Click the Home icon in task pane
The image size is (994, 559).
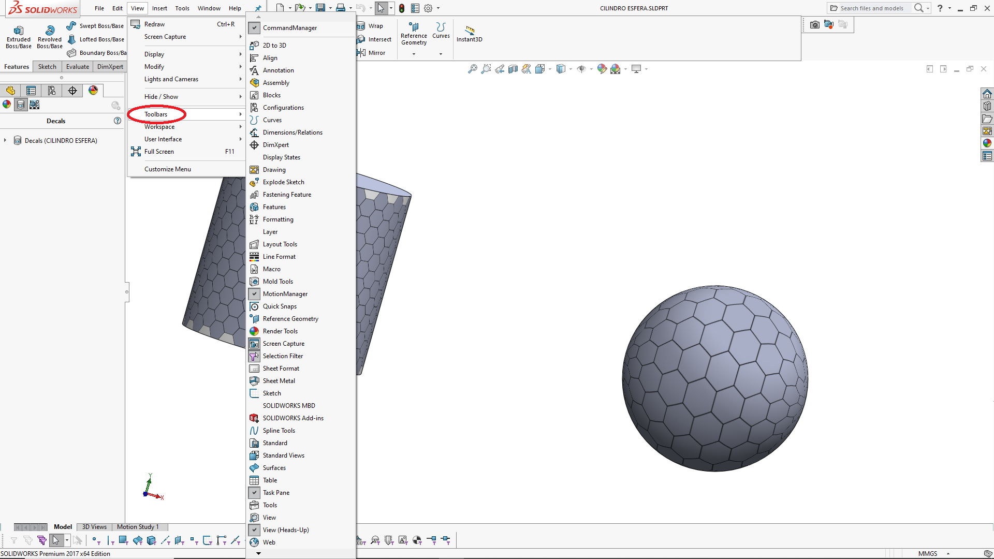click(987, 94)
